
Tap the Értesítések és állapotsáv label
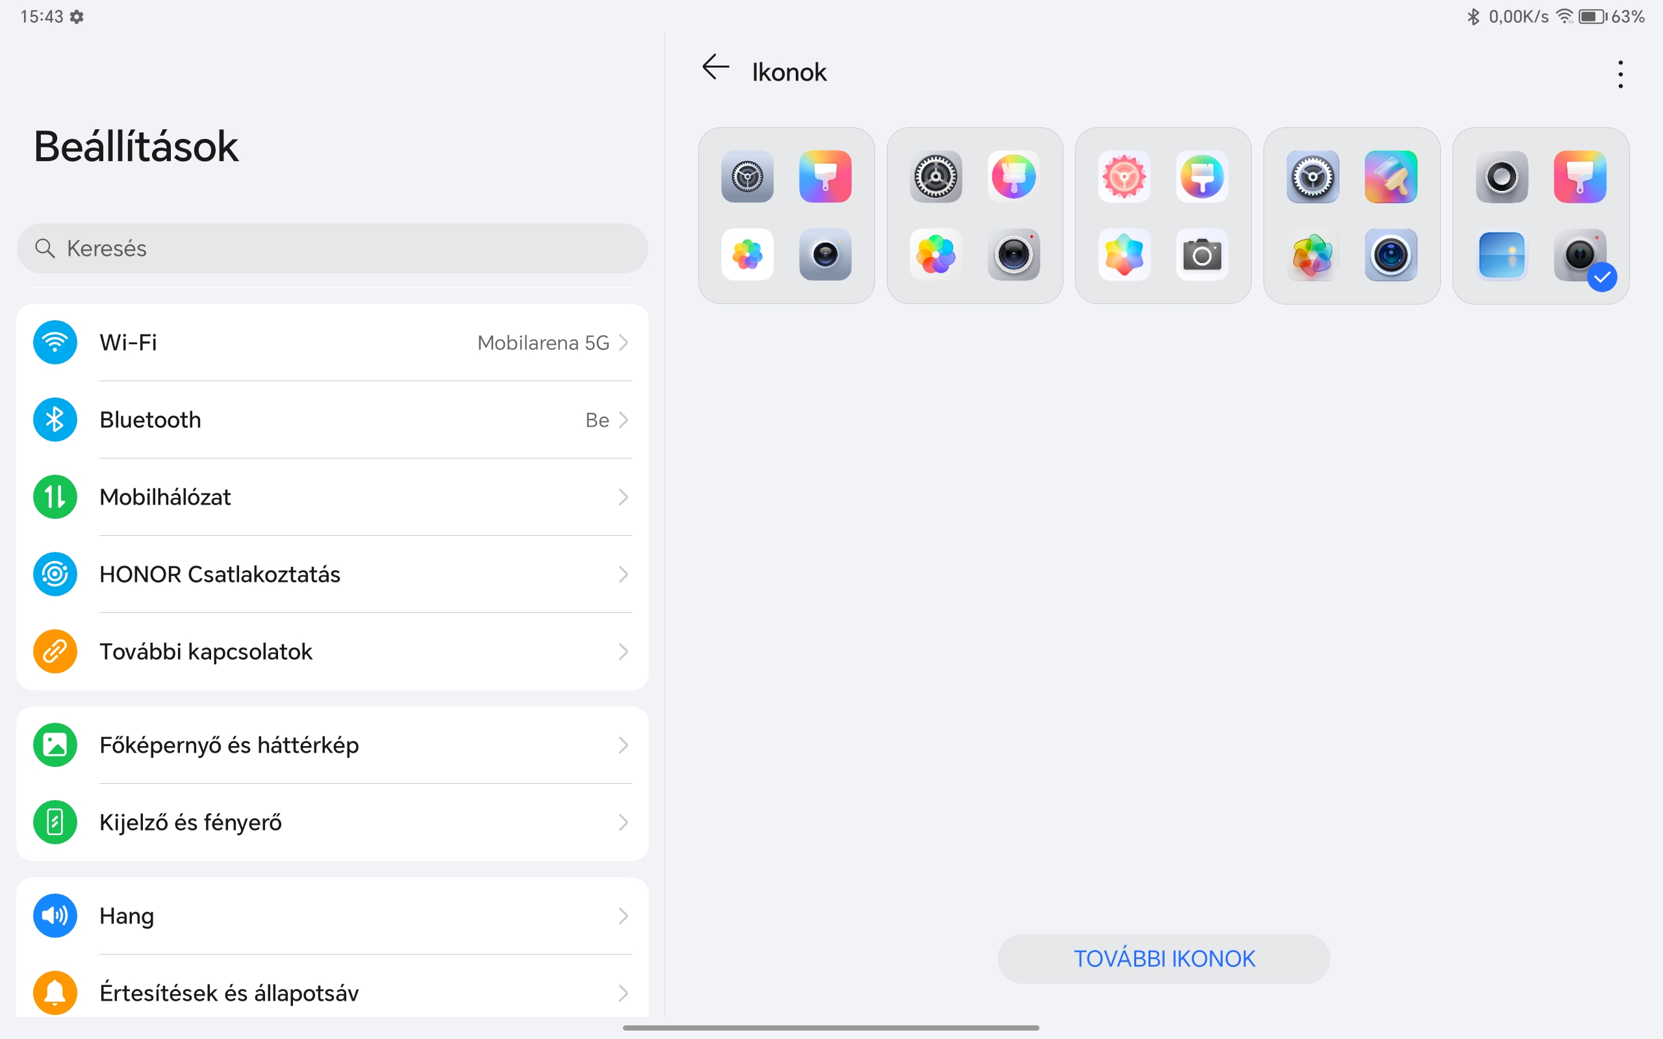coord(229,992)
